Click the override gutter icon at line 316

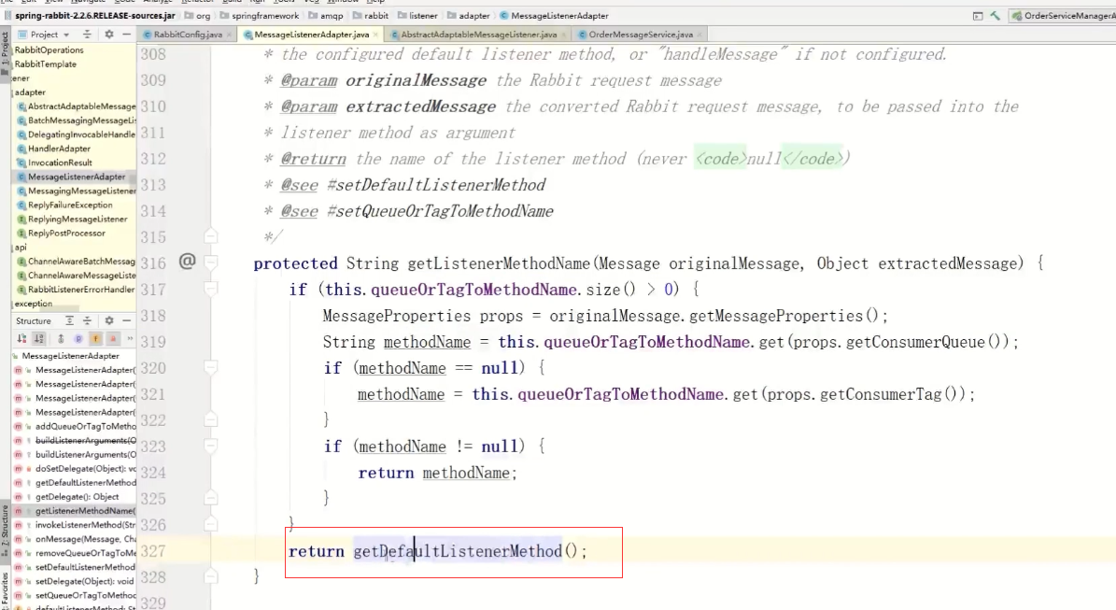click(x=187, y=262)
